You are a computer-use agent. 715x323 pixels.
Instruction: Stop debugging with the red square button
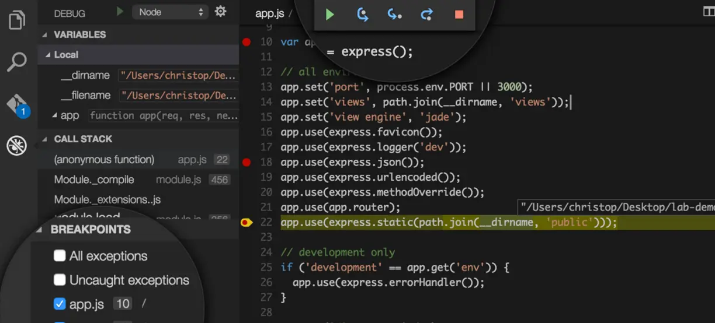pyautogui.click(x=459, y=15)
